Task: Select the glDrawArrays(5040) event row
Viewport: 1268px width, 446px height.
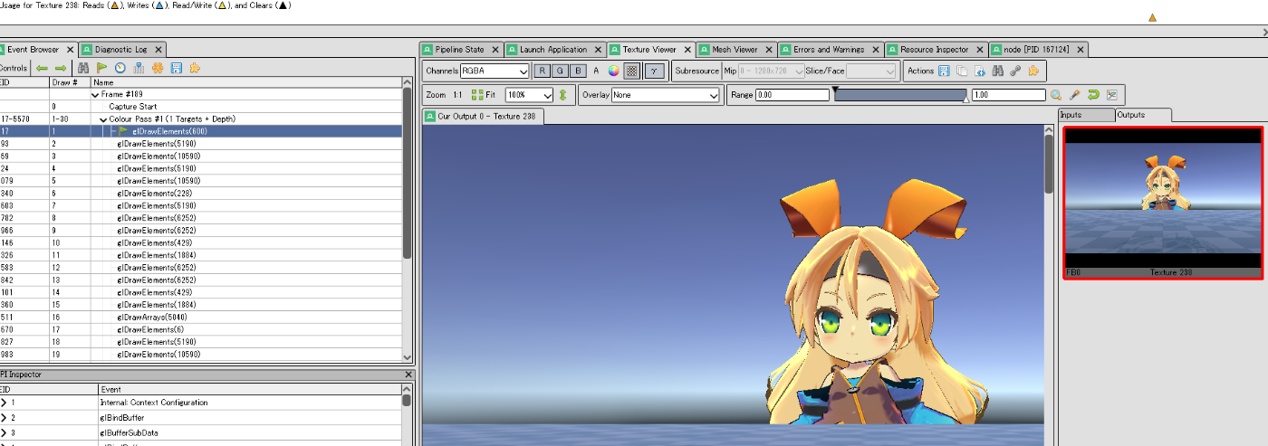Action: pos(201,318)
